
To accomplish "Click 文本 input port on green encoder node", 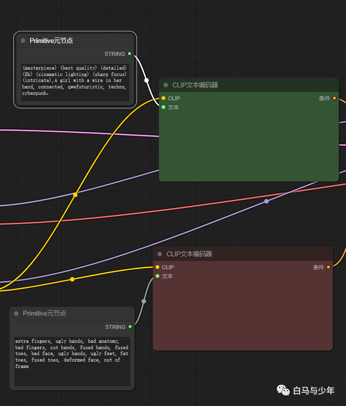I will click(163, 107).
